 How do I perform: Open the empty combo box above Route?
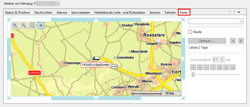[216, 21]
